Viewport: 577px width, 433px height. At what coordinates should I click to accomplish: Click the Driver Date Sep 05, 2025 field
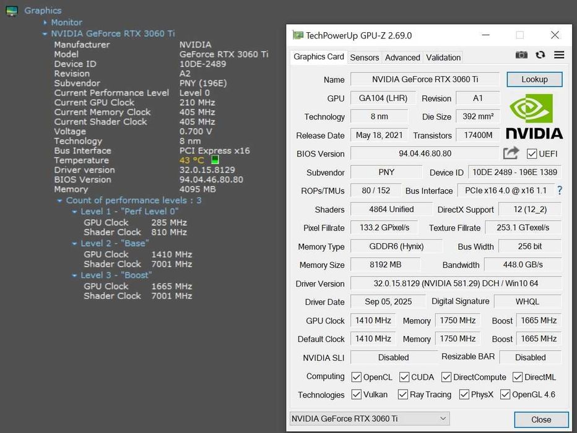(x=388, y=302)
